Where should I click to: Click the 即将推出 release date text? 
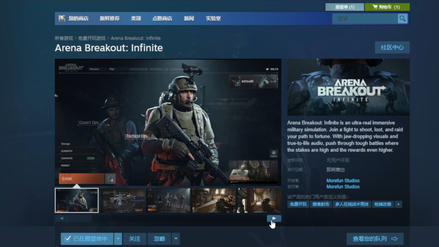(335, 170)
